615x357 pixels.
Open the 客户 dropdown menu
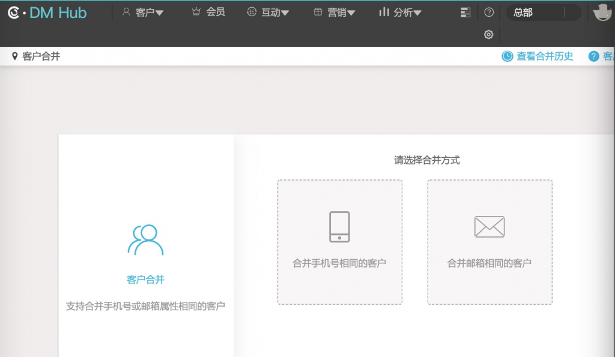pyautogui.click(x=144, y=12)
